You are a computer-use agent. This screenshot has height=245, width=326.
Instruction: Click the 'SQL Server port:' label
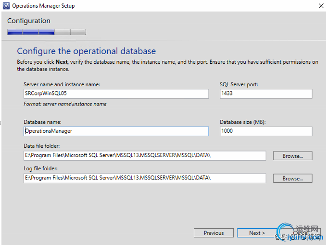(238, 84)
